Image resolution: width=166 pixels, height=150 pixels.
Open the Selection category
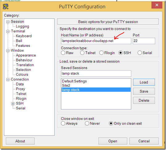[23, 70]
